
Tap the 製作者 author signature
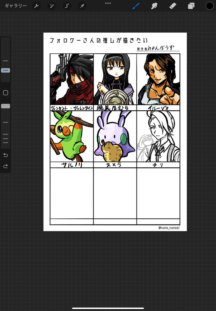[x=158, y=48]
